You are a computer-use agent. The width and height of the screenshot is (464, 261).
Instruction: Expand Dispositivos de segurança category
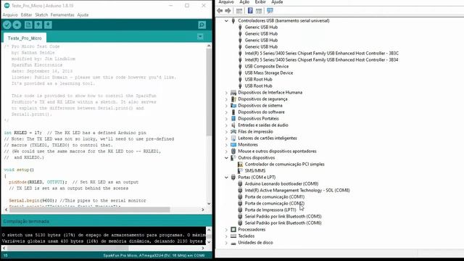(226, 99)
